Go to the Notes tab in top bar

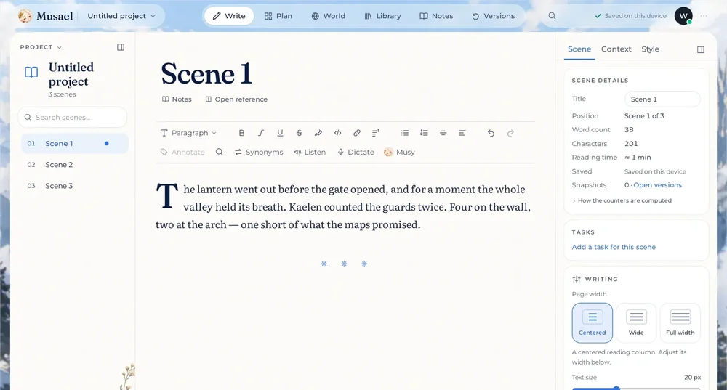pos(436,16)
